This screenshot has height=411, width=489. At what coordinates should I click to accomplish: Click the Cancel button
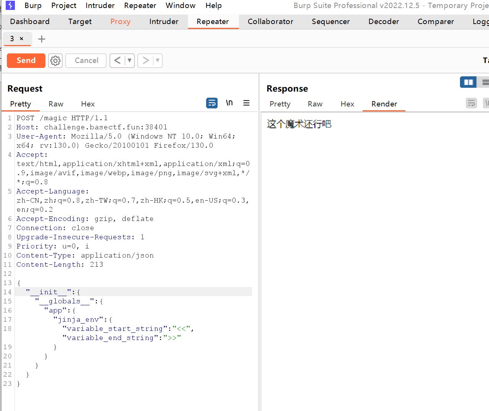(x=86, y=60)
